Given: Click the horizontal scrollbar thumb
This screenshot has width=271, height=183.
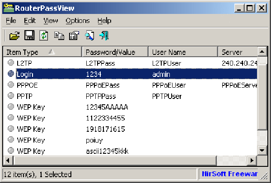Looking at the screenshot, I should click(115, 161).
